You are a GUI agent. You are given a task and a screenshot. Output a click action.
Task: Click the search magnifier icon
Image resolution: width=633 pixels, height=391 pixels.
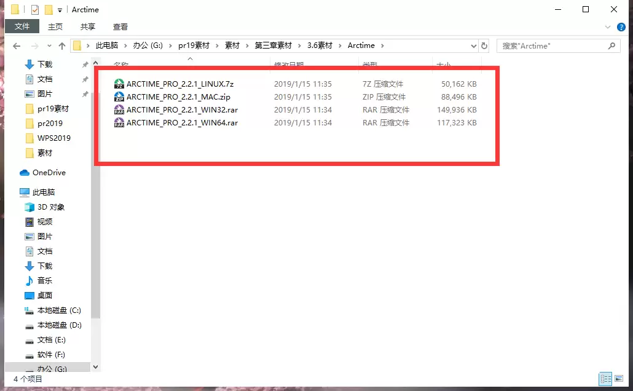point(611,46)
